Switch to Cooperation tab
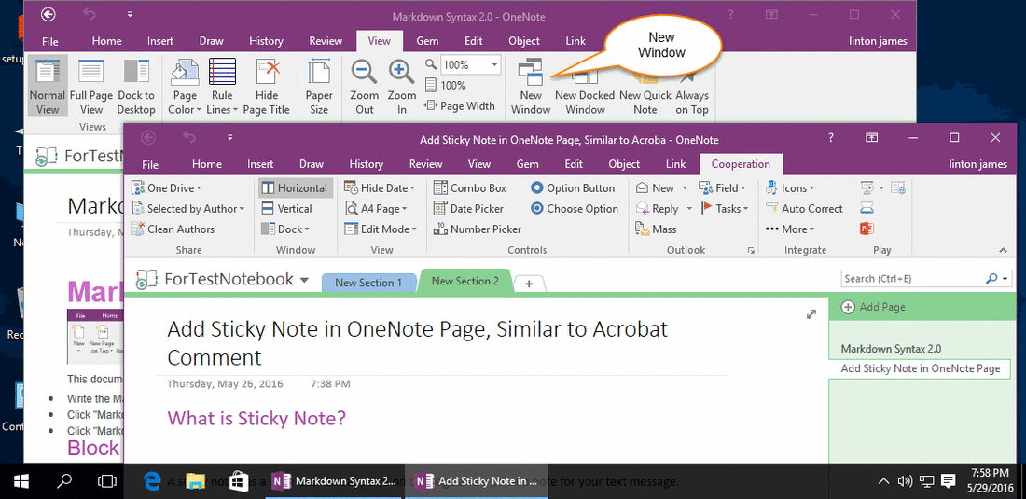This screenshot has height=499, width=1026. pos(741,164)
